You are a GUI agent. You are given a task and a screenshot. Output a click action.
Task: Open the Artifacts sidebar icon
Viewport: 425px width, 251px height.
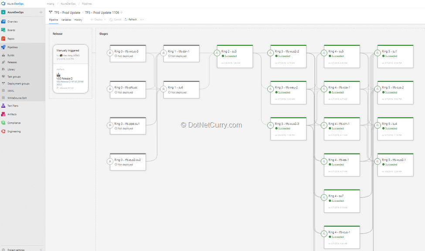click(3, 114)
